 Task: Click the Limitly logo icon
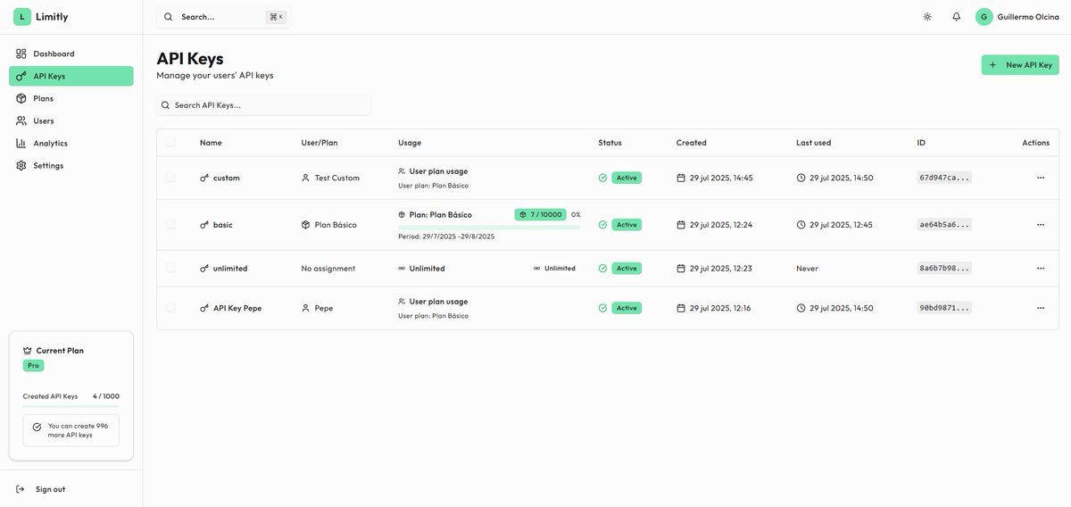point(22,17)
